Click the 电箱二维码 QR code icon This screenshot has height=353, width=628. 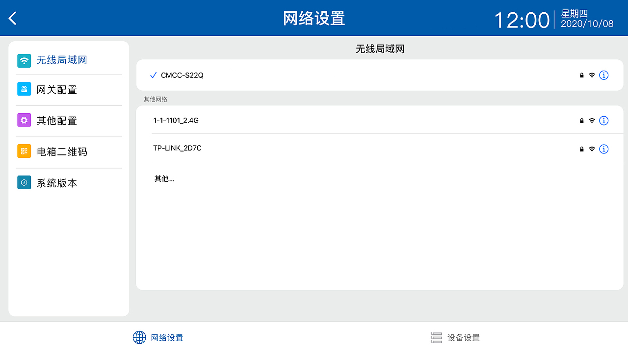point(24,151)
